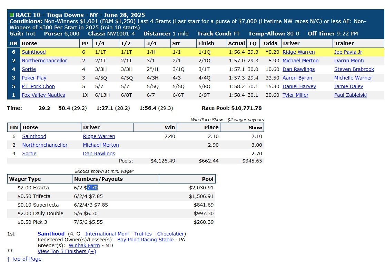385x262 pixels.
Task: Open Sainthood horse link in results table
Action: coord(34,52)
